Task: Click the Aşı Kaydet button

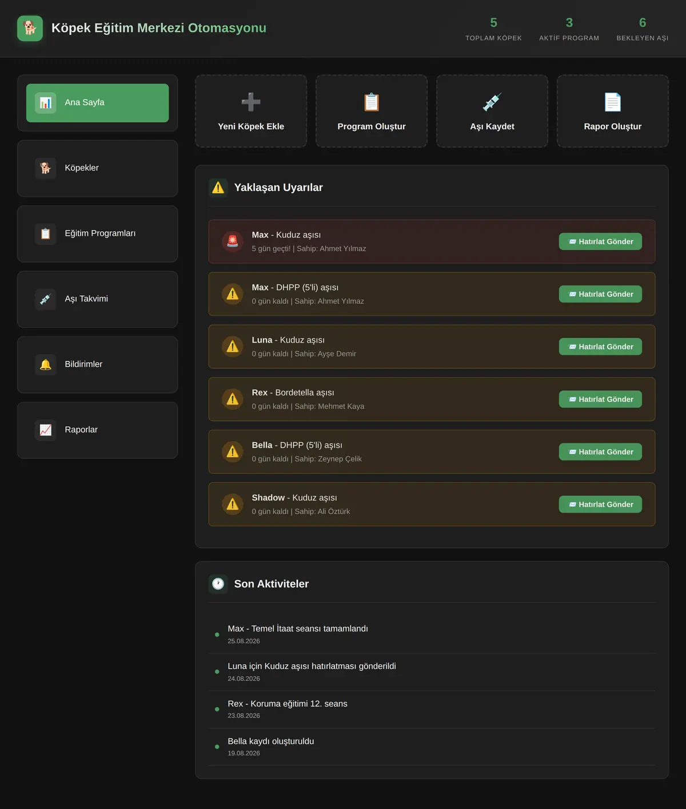Action: coord(492,111)
